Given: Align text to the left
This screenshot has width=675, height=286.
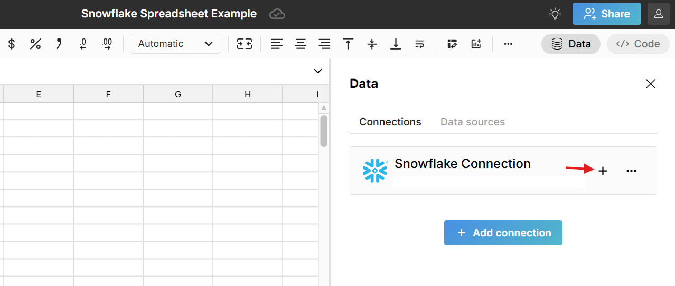Looking at the screenshot, I should 277,44.
